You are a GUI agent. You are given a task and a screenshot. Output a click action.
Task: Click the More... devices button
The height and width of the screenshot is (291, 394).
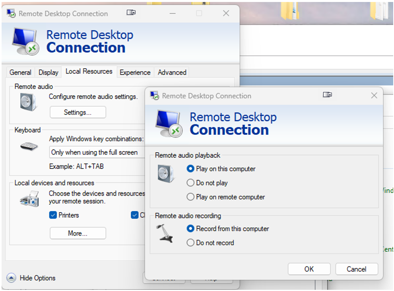[78, 233]
